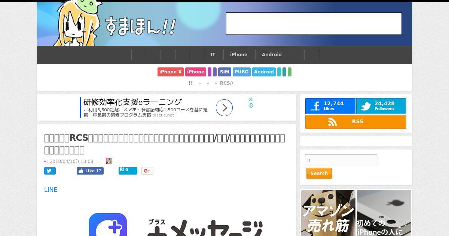Screen dimensions: 449x236
Task: Click the empty white banner box in header
Action: tap(314, 24)
